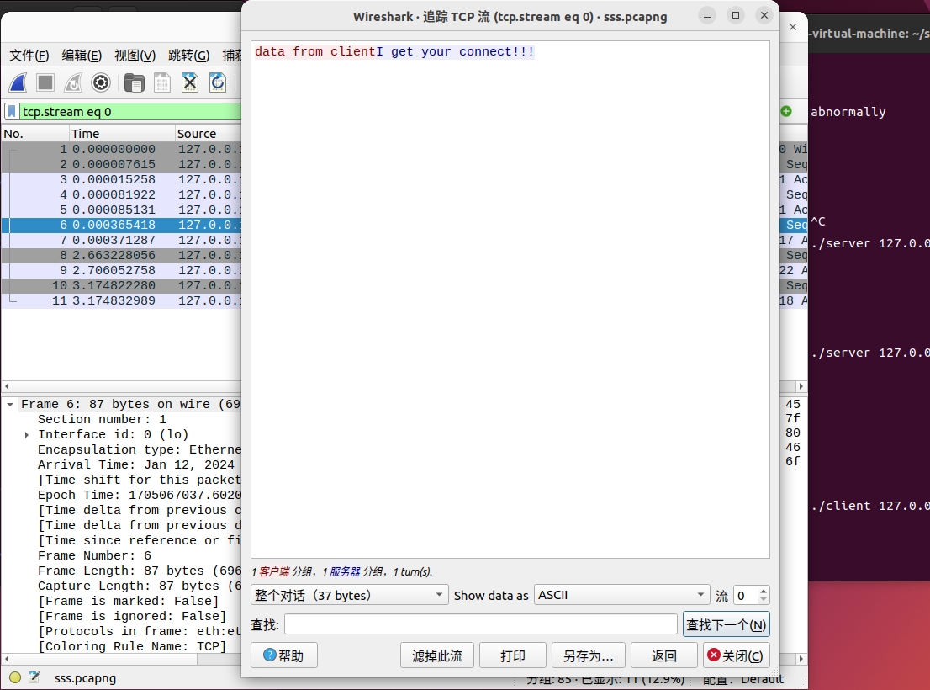Click client text 'data from client' in stream

(x=315, y=51)
